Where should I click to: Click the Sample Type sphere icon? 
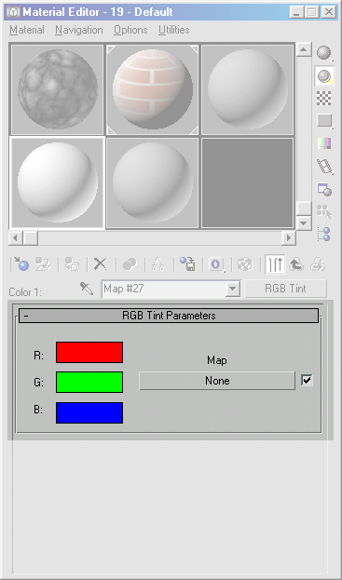tap(323, 52)
